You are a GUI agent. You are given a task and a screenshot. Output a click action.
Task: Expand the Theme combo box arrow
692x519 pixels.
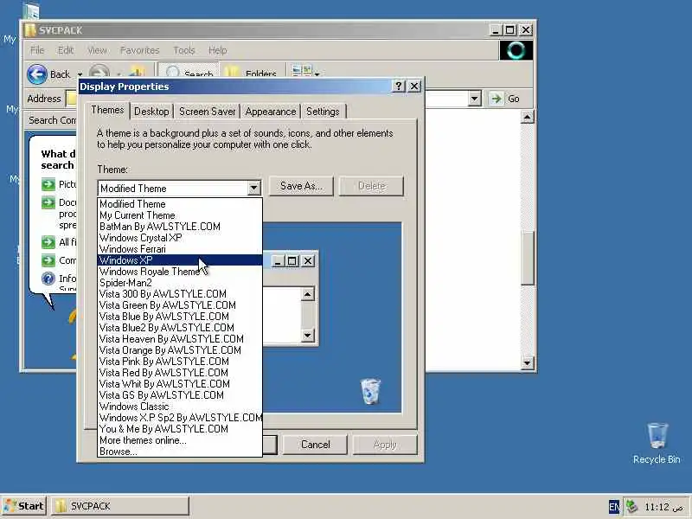pyautogui.click(x=253, y=189)
